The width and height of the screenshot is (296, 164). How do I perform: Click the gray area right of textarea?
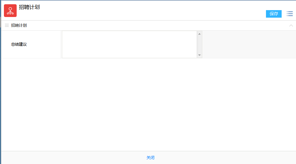pyautogui.click(x=249, y=44)
